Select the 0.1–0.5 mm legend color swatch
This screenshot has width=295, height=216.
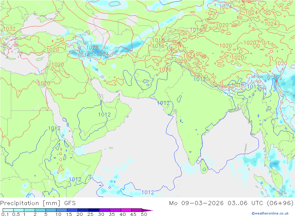point(8,210)
